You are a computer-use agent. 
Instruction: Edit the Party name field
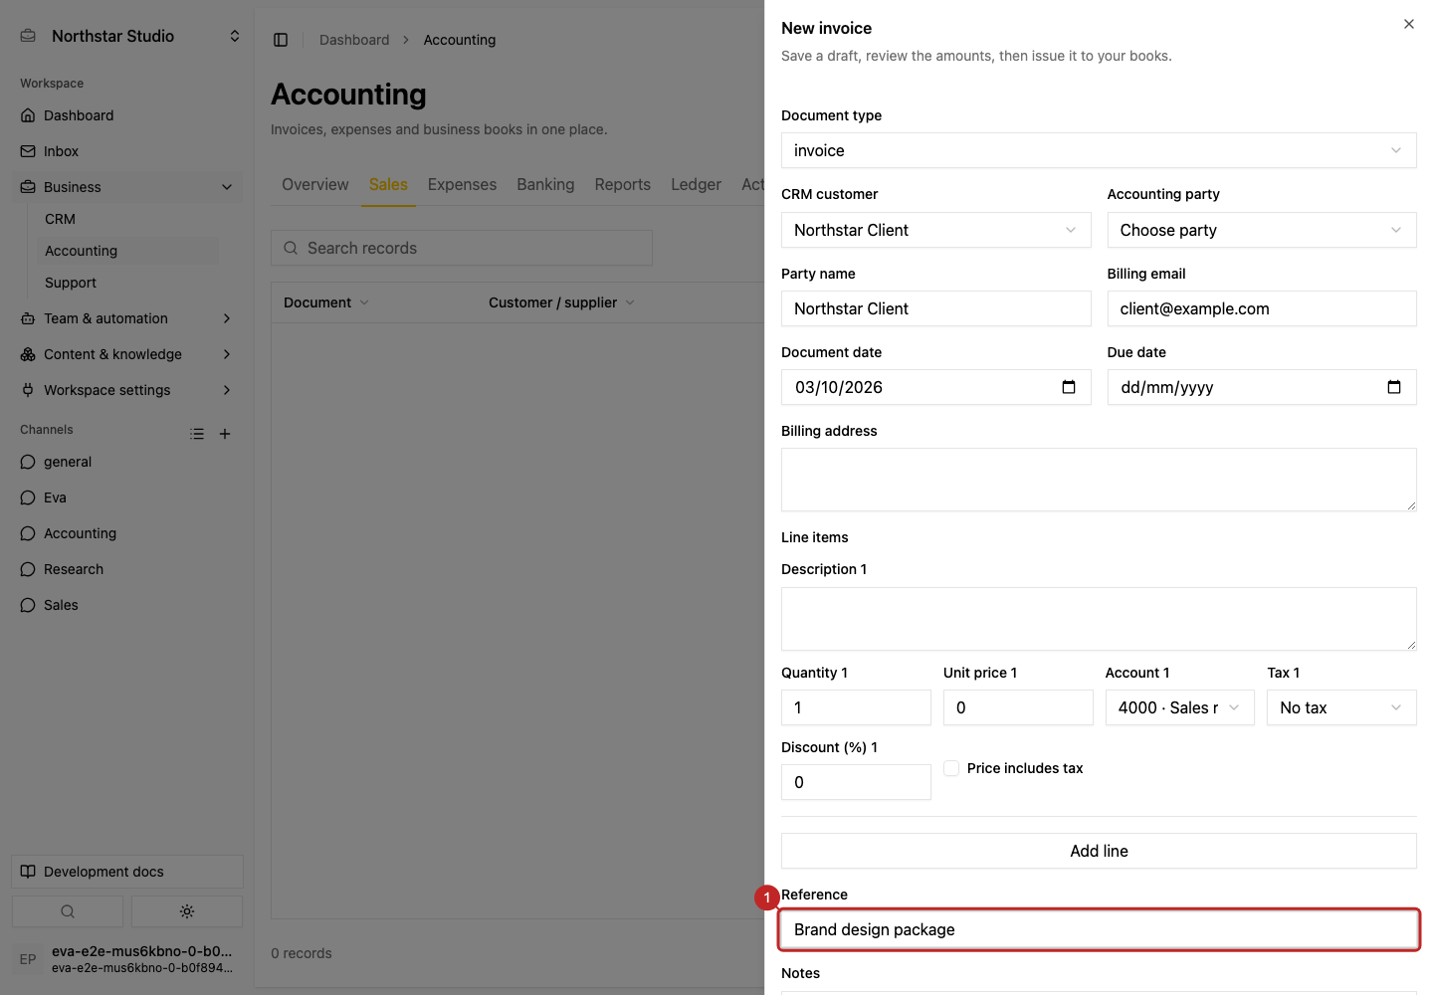click(x=936, y=308)
